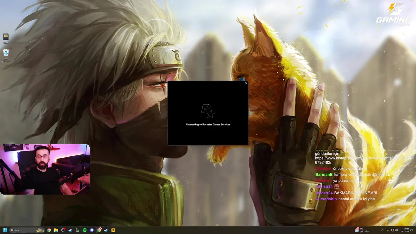Click the green download arrow tray icon
This screenshot has height=234, width=416.
click(x=387, y=230)
